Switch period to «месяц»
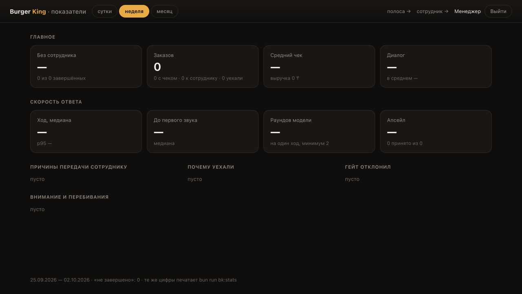Image resolution: width=522 pixels, height=294 pixels. pos(164,11)
